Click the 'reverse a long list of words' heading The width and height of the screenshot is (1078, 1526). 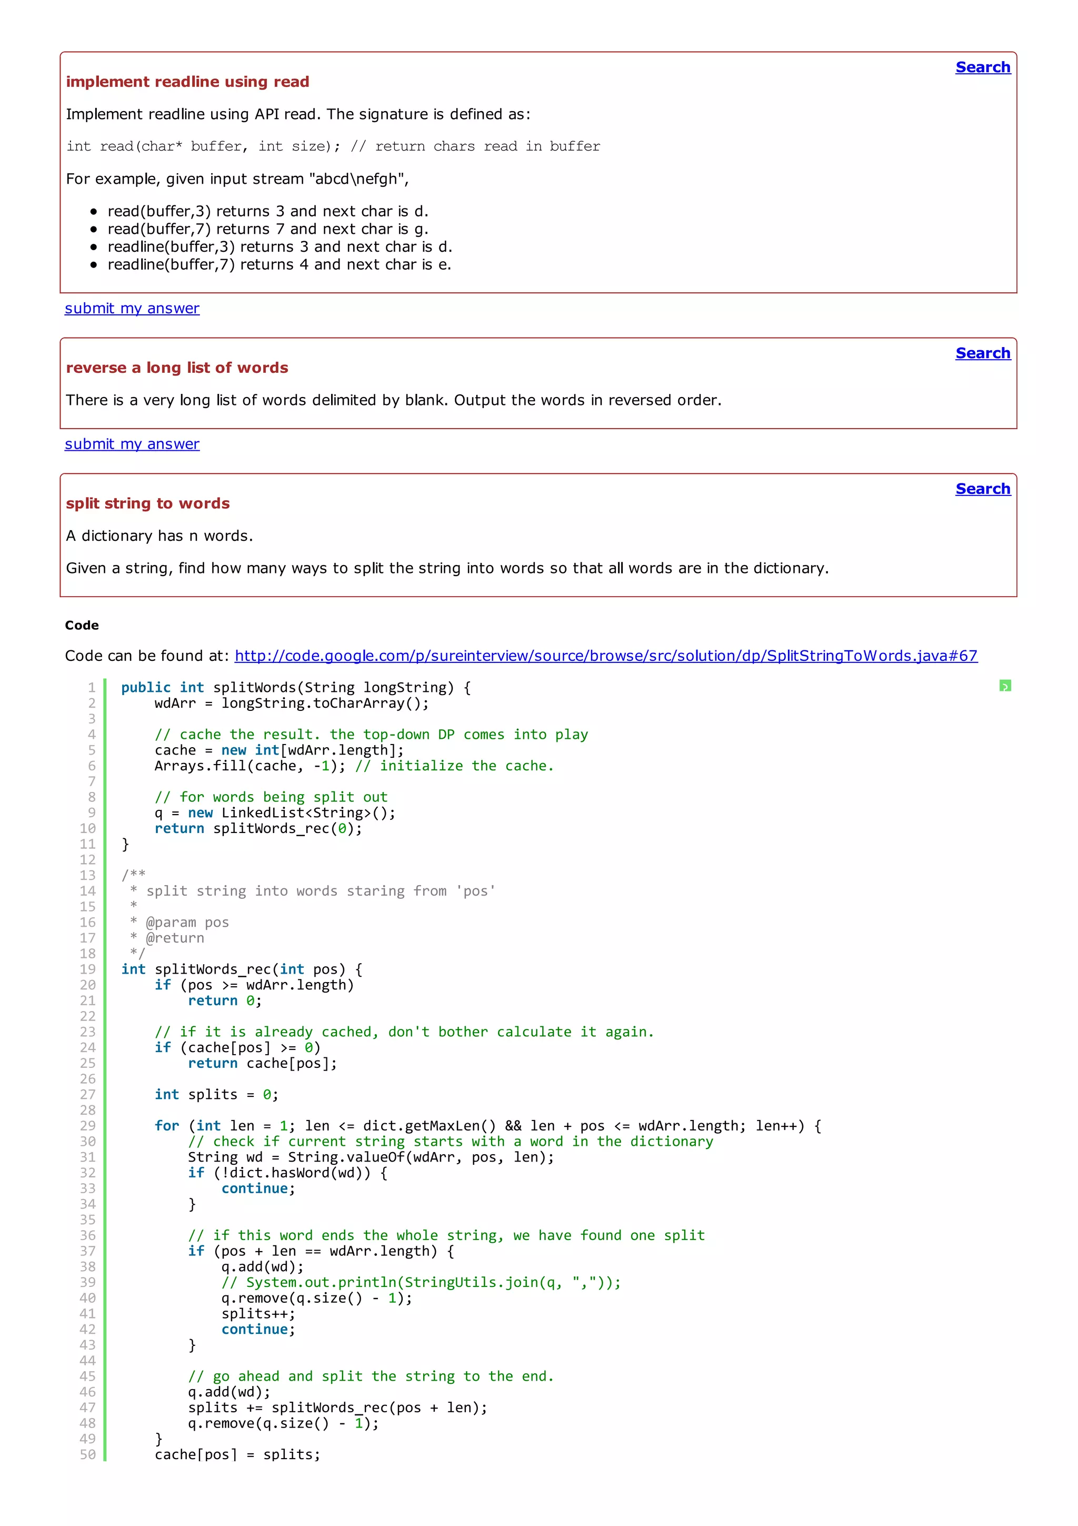(x=177, y=368)
